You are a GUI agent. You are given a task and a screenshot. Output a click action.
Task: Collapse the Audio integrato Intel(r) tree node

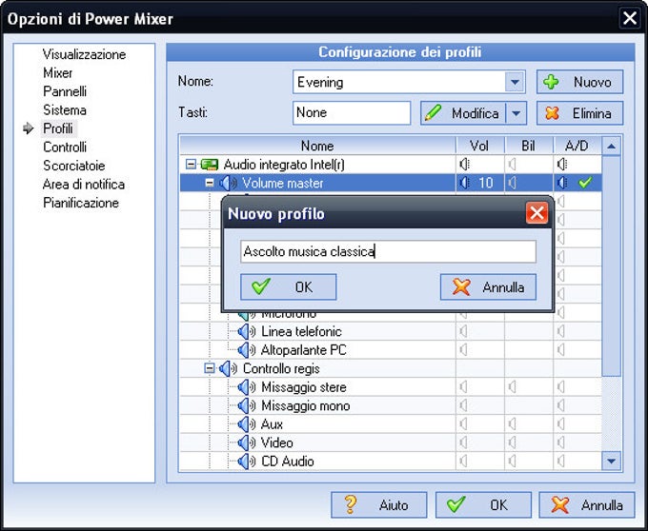click(191, 165)
